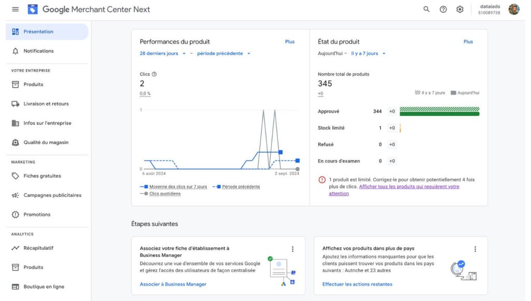Screen dimensions: 531x301
Task: Click the Il y a 7 jours hatched legend
Action: tap(430, 93)
